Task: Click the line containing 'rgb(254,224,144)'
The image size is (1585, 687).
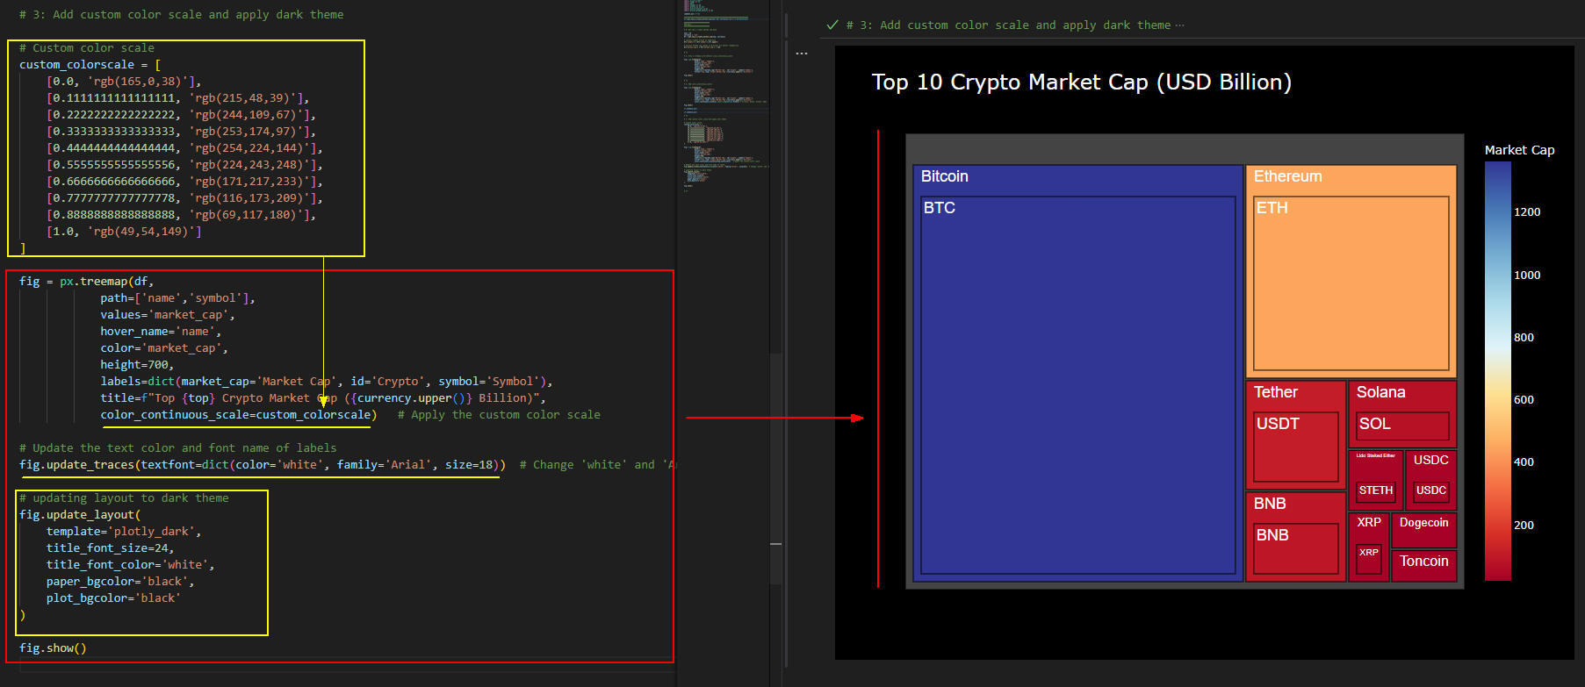Action: pos(184,148)
